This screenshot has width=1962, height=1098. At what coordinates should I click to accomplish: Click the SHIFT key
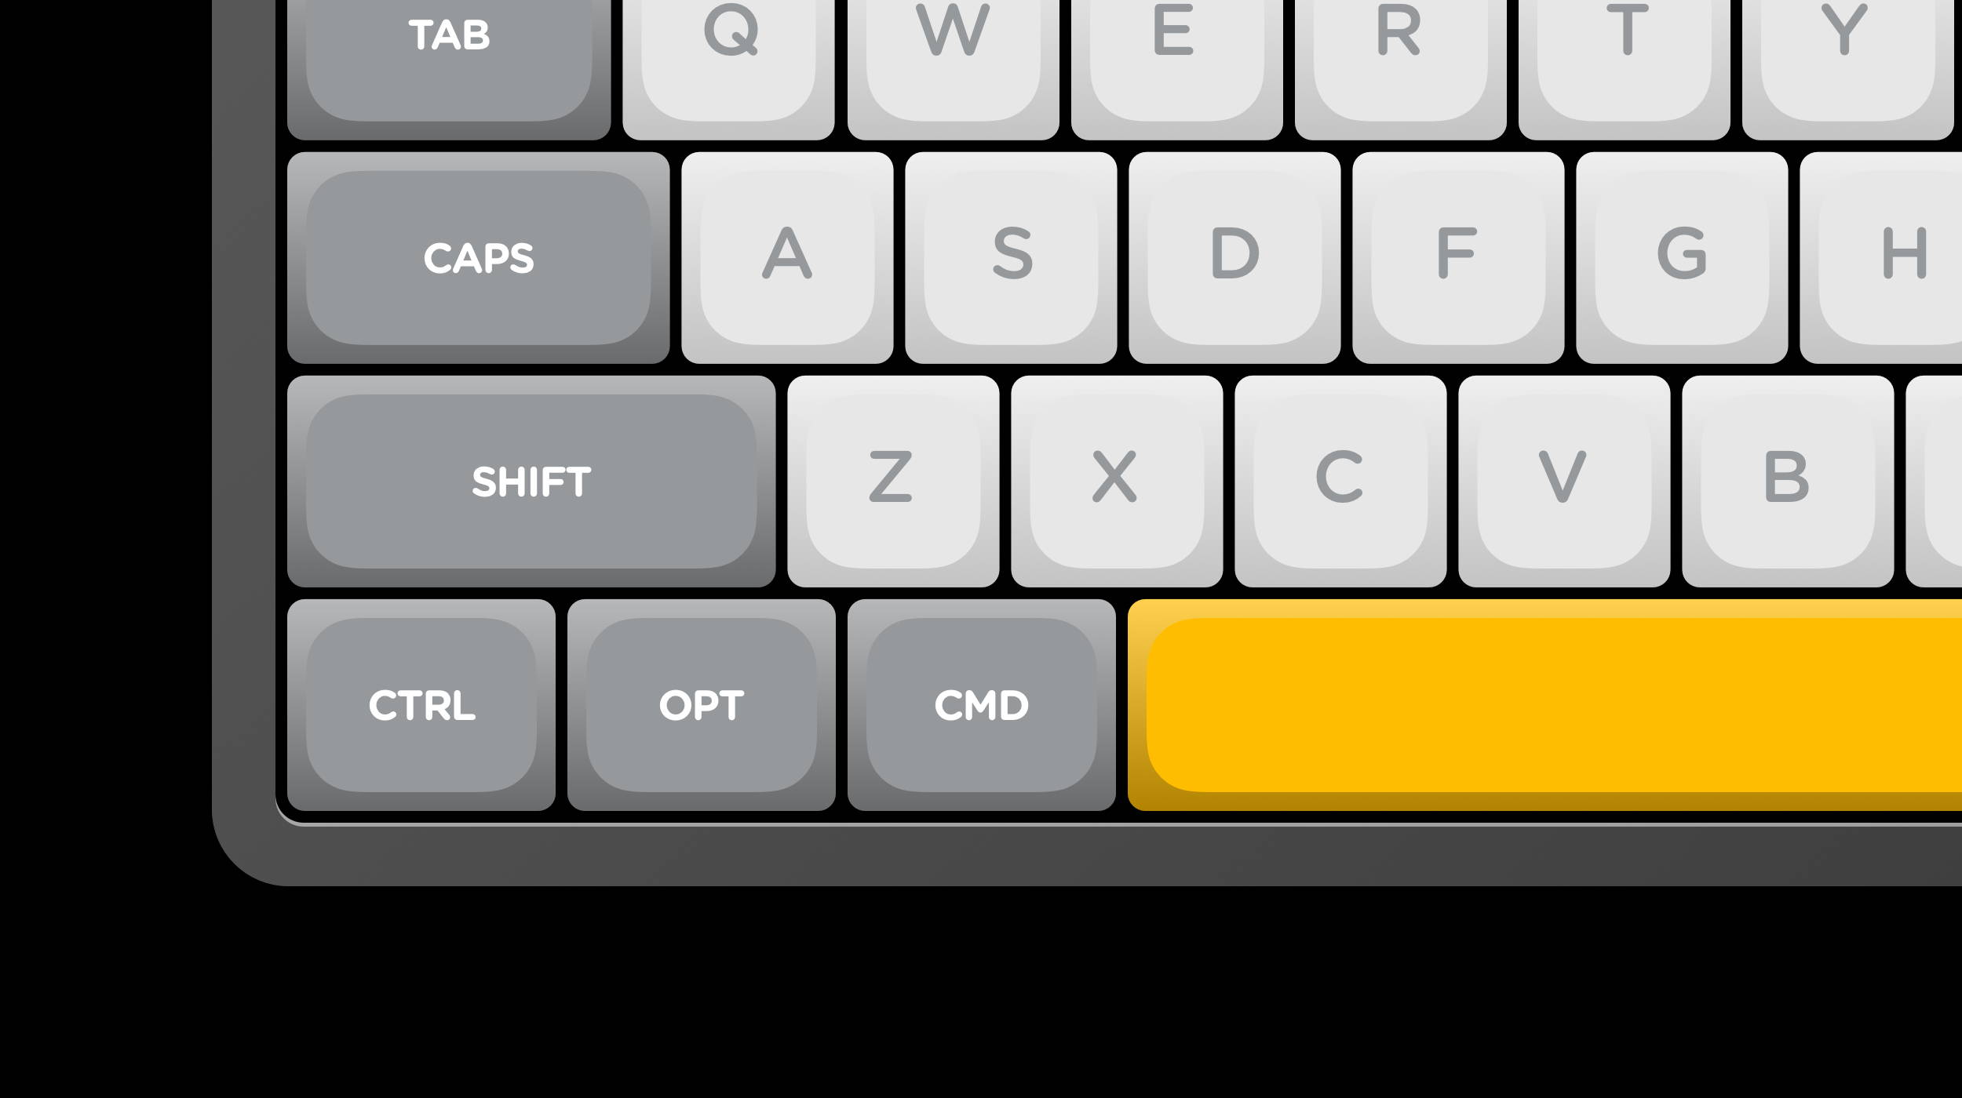[531, 481]
